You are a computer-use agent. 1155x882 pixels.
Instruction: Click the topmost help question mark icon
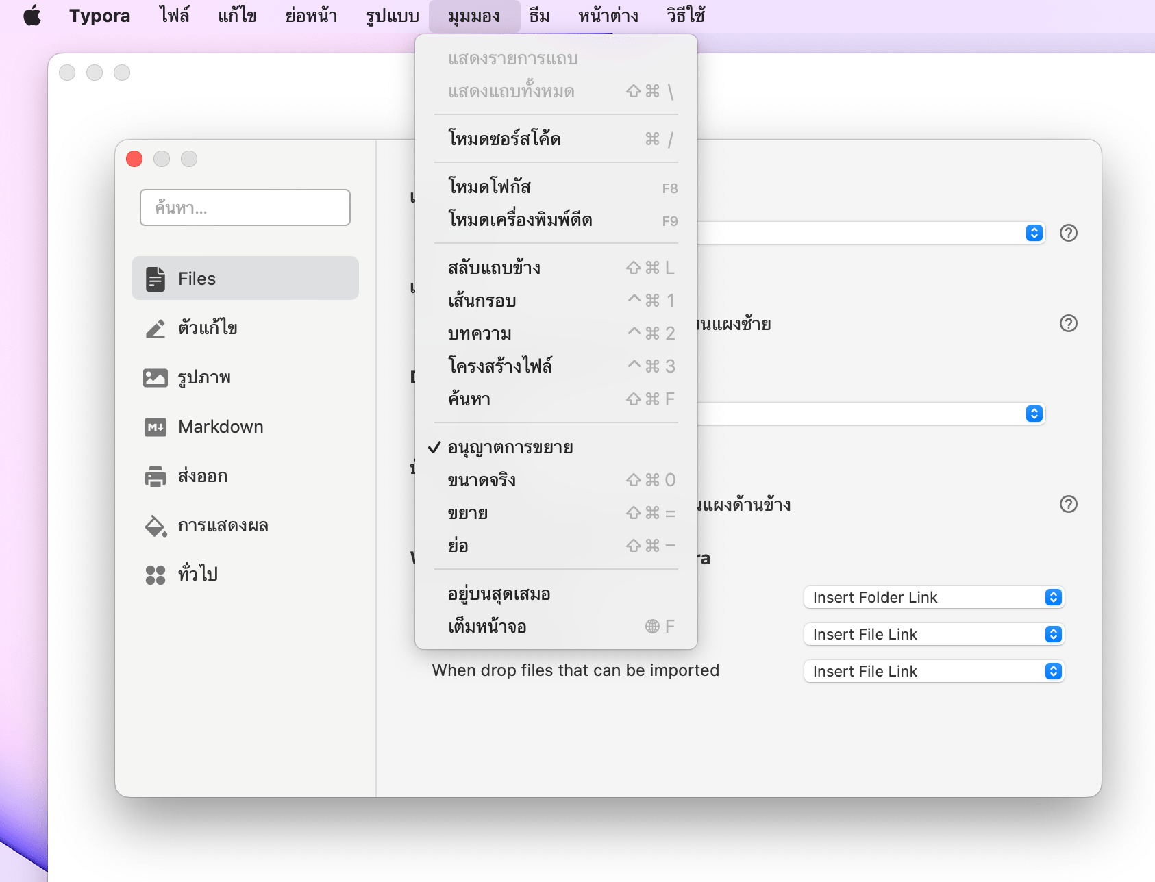click(x=1068, y=234)
